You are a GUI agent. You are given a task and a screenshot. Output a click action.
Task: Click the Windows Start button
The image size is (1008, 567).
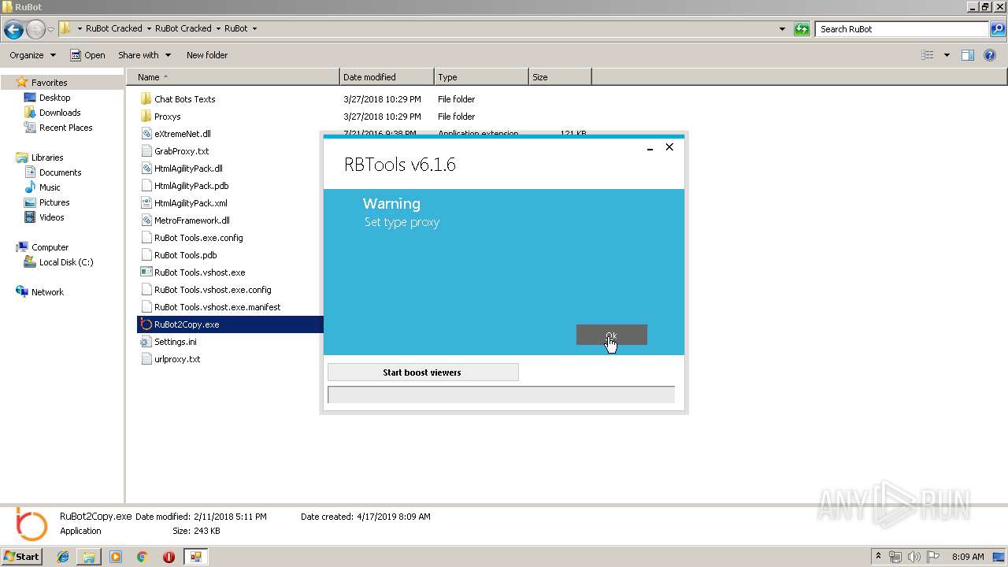(22, 556)
